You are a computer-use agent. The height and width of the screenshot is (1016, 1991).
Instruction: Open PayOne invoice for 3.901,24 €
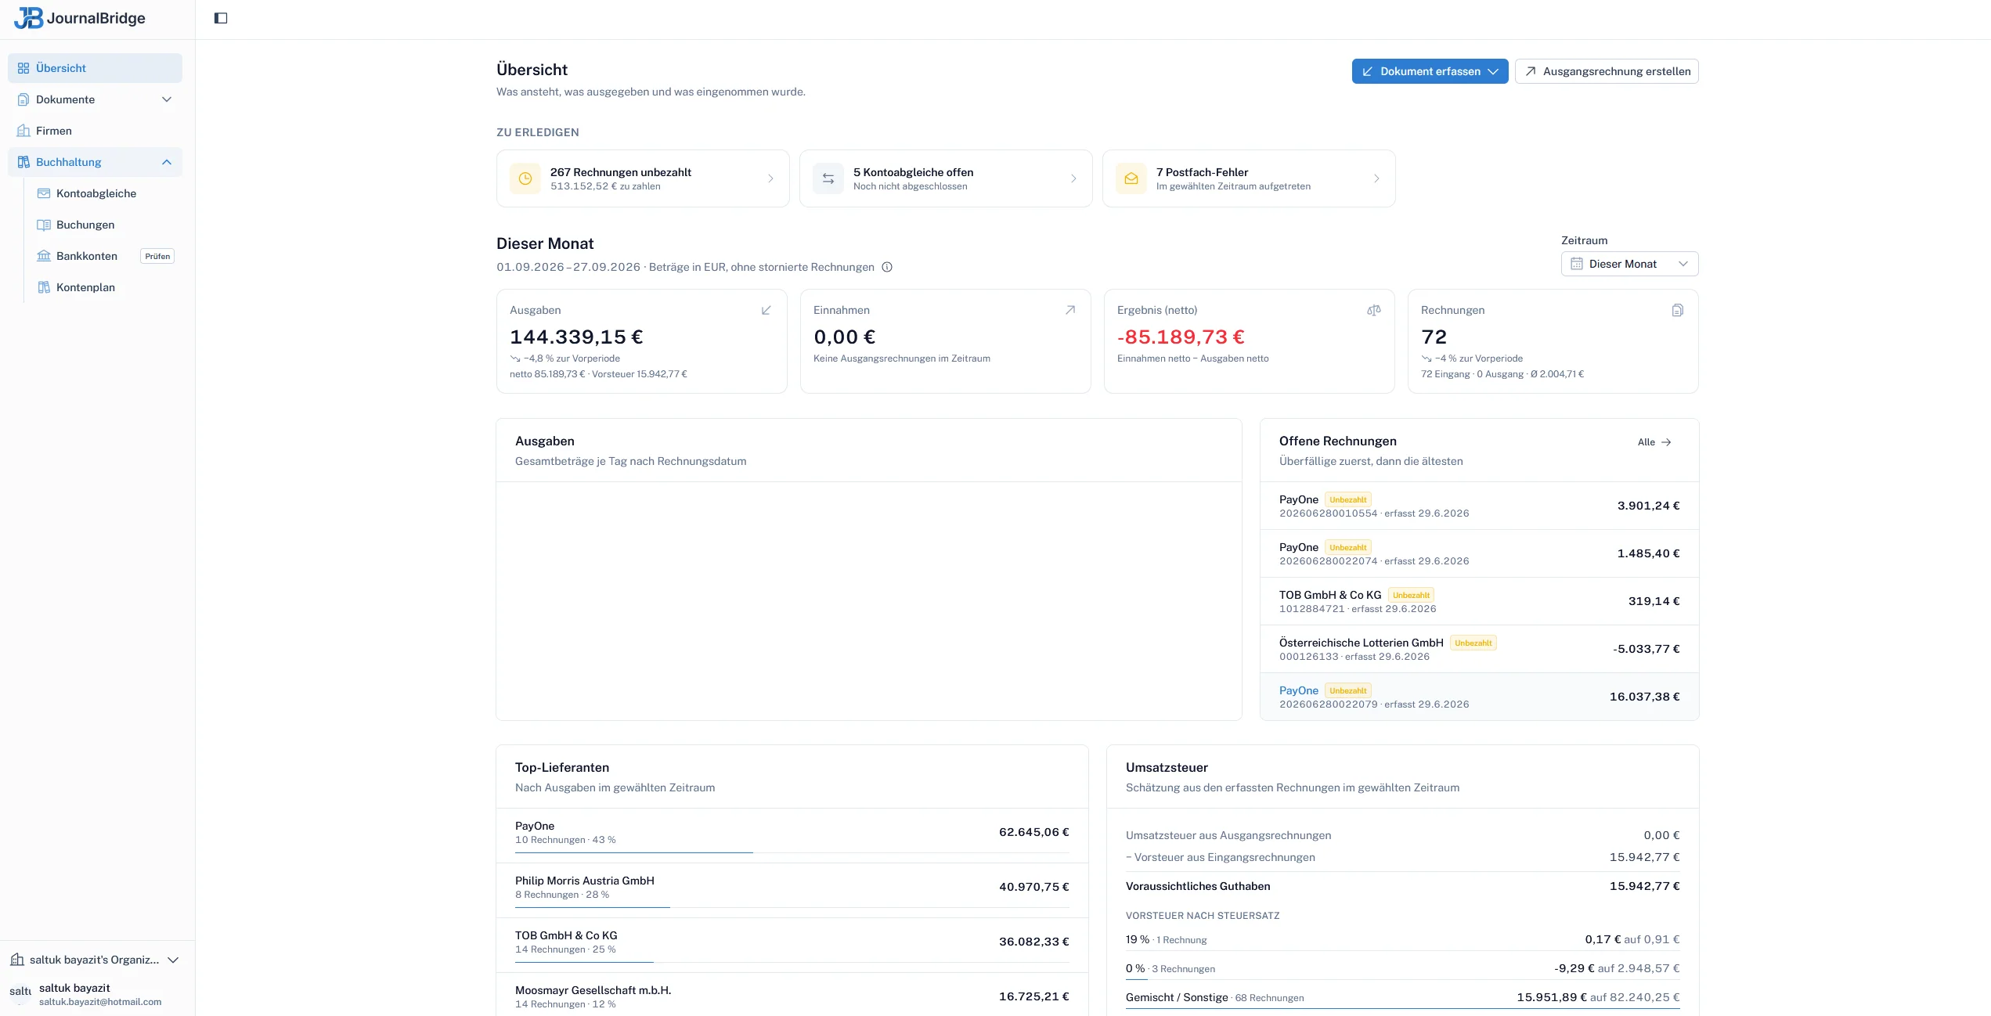click(1479, 506)
